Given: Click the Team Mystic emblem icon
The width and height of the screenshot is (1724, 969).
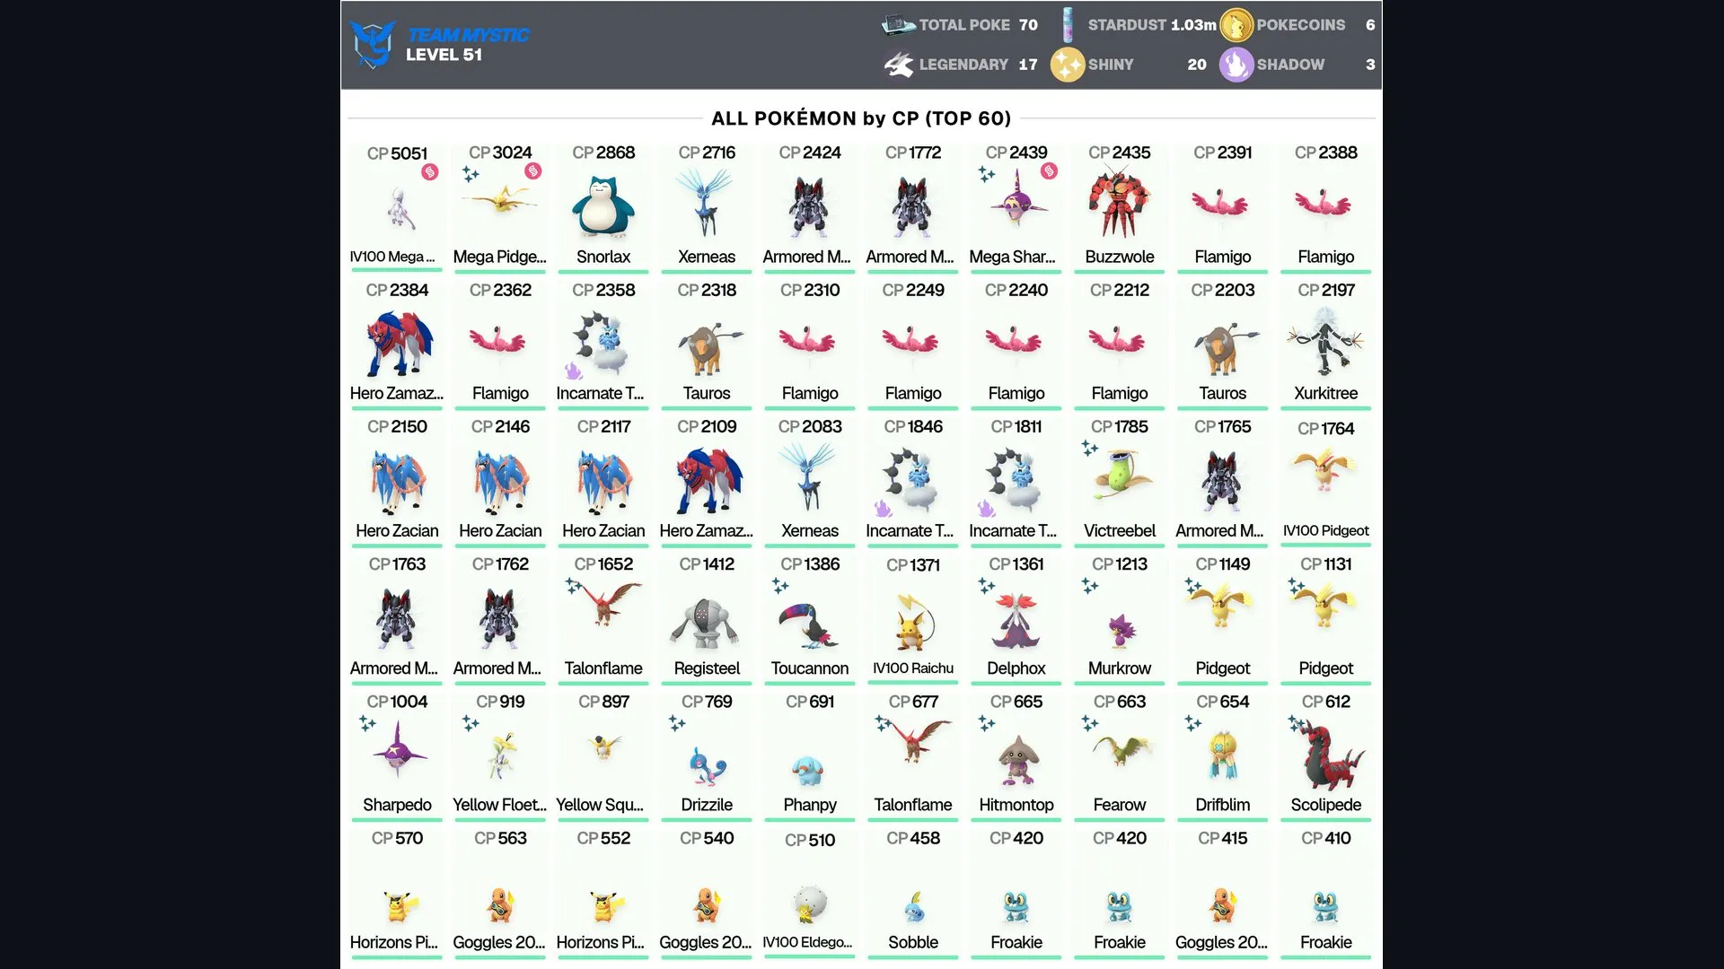Looking at the screenshot, I should pos(373,44).
